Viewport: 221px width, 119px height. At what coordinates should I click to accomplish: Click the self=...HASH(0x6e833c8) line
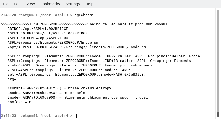point(77,75)
